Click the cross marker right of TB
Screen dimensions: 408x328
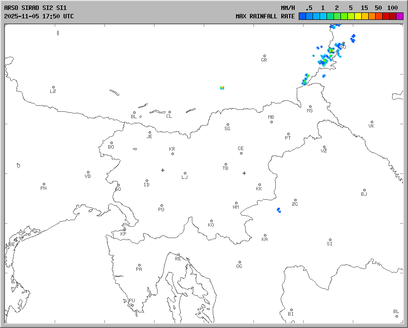pyautogui.click(x=244, y=173)
